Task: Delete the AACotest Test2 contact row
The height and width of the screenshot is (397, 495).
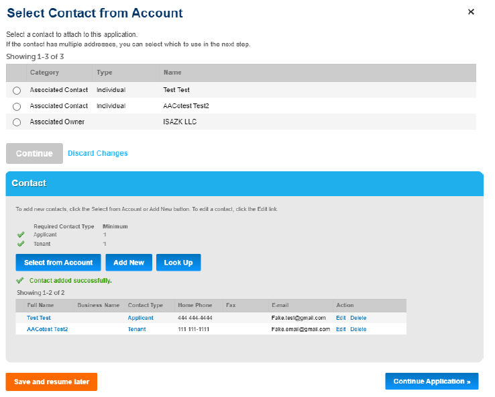Action: point(358,329)
